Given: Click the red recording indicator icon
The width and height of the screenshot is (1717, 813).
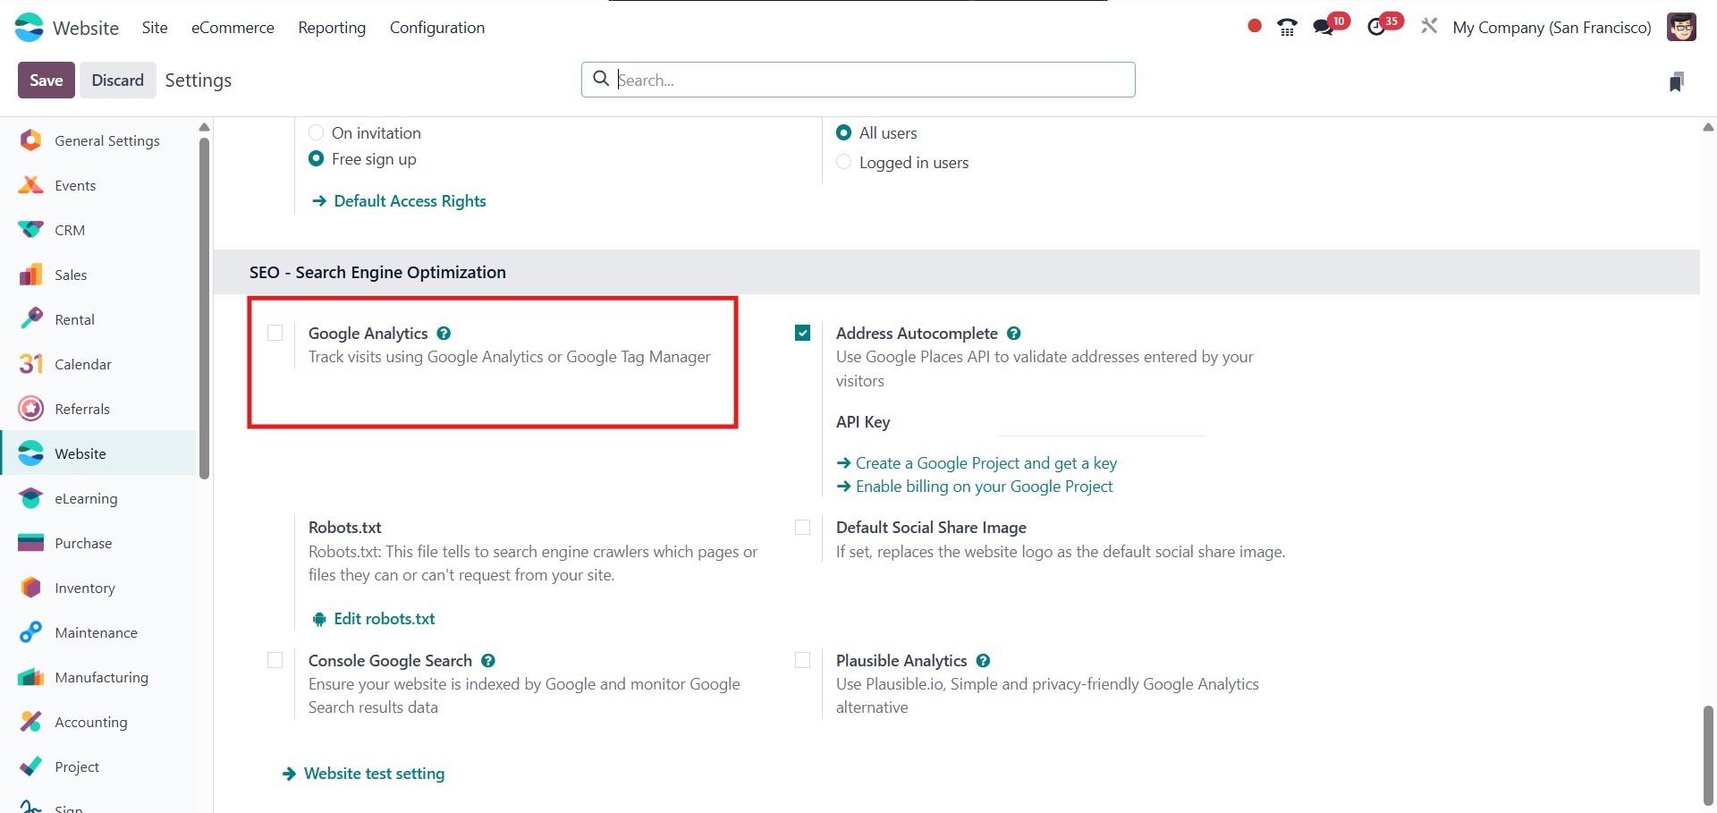Looking at the screenshot, I should pos(1255,27).
